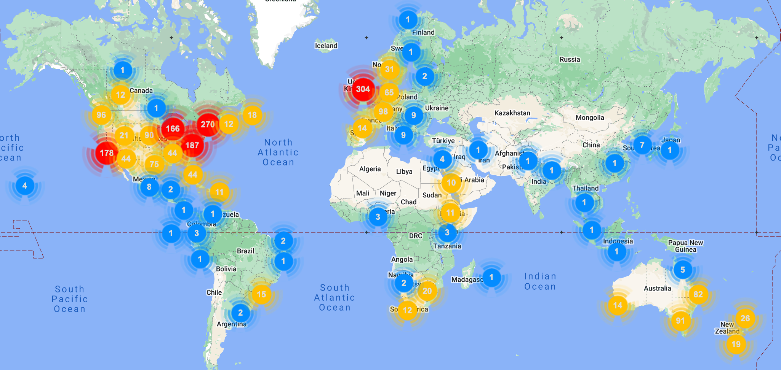The width and height of the screenshot is (781, 370).
Task: Click the yellow 15 cluster in southern Brazil
Action: 261,294
